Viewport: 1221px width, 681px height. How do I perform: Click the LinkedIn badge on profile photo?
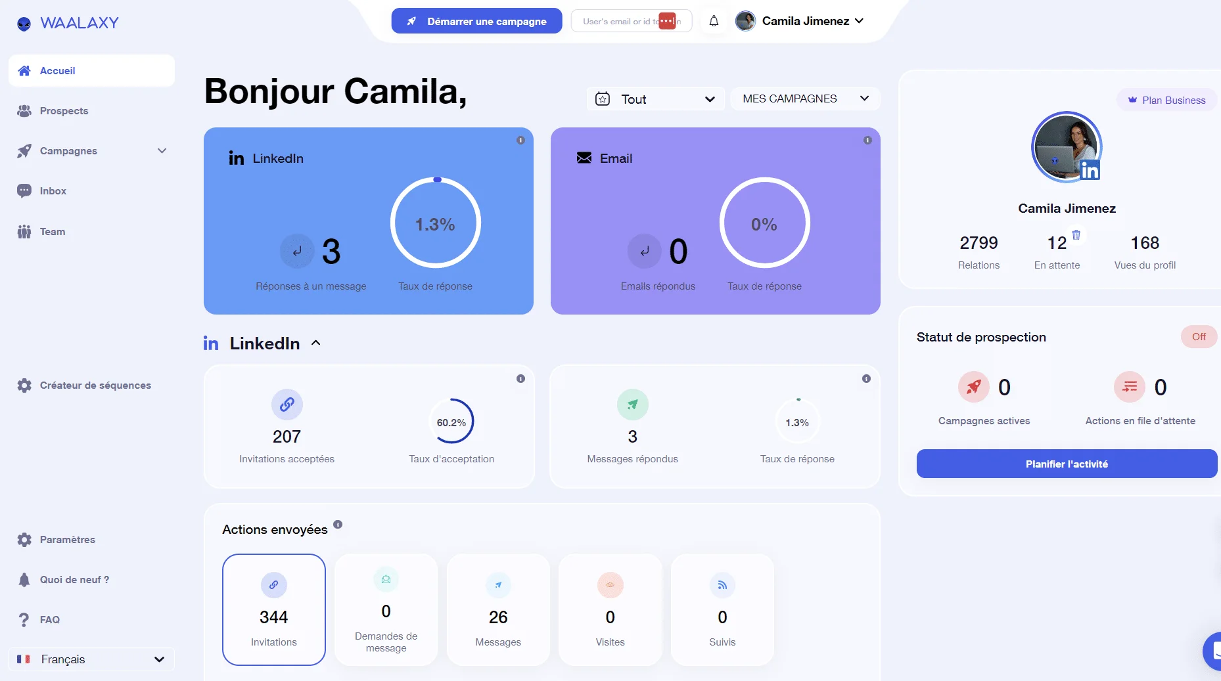1089,170
